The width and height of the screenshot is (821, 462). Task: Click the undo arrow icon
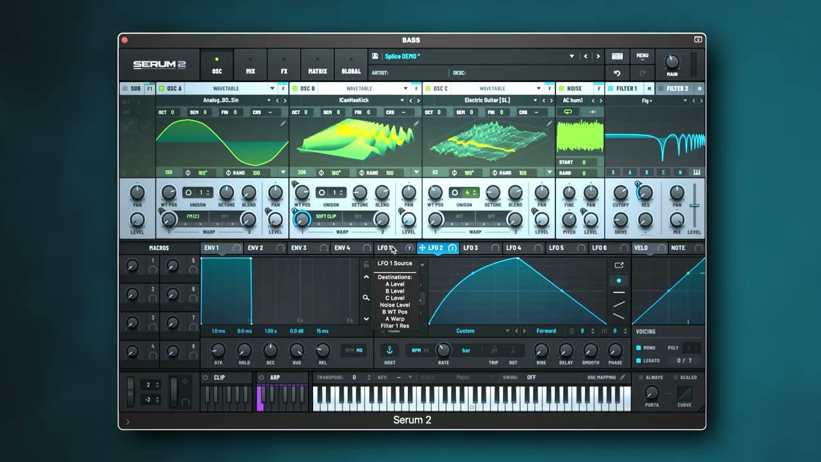[617, 73]
